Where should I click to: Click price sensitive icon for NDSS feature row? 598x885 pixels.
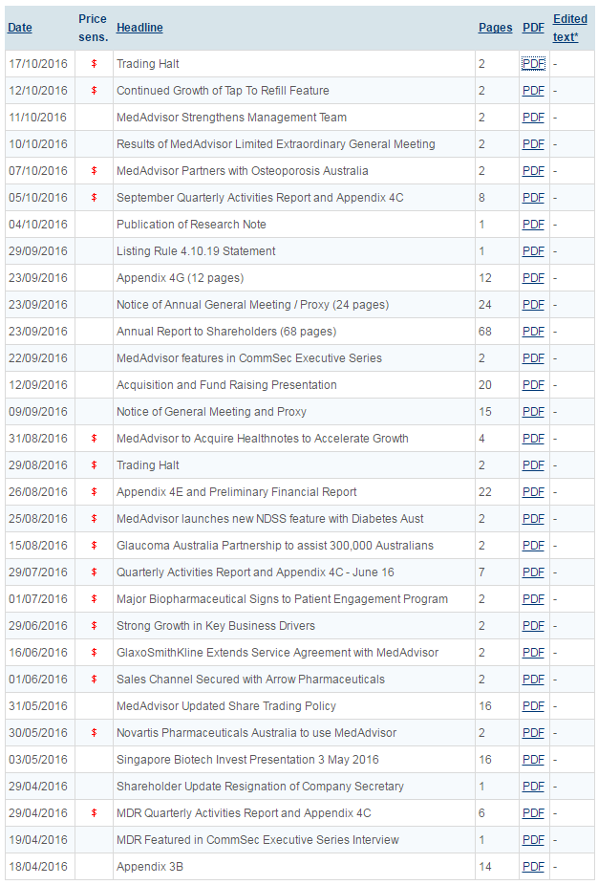[x=94, y=519]
